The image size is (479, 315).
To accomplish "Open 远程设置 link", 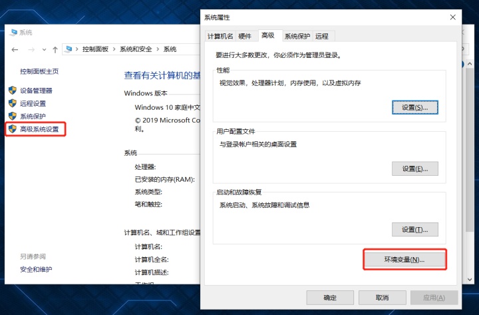I will [33, 103].
